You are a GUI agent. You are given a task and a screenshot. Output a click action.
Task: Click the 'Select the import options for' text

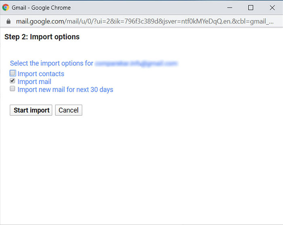52,64
